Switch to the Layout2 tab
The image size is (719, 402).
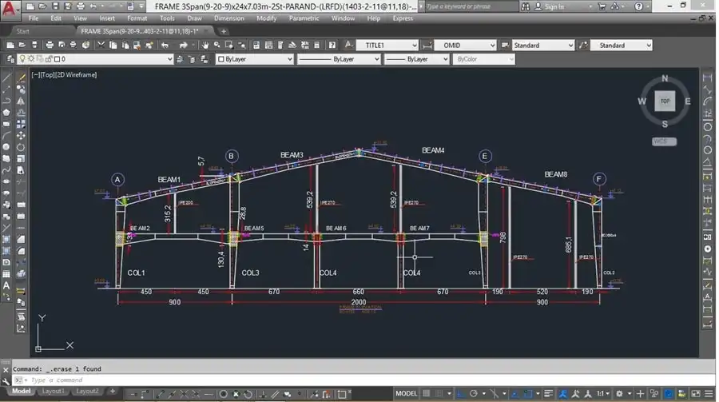coord(87,392)
